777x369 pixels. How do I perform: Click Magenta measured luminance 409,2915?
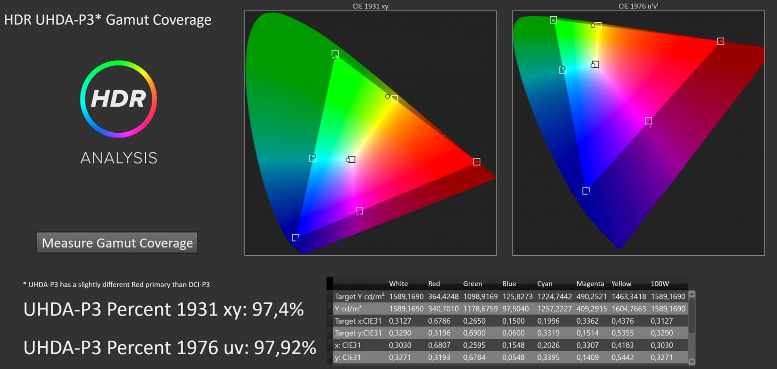[591, 309]
